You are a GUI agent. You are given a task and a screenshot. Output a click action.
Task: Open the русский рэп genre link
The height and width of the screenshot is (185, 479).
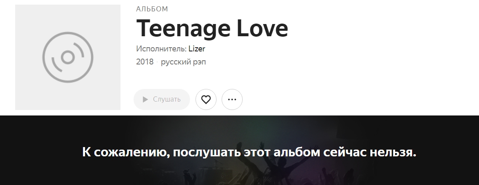[183, 62]
